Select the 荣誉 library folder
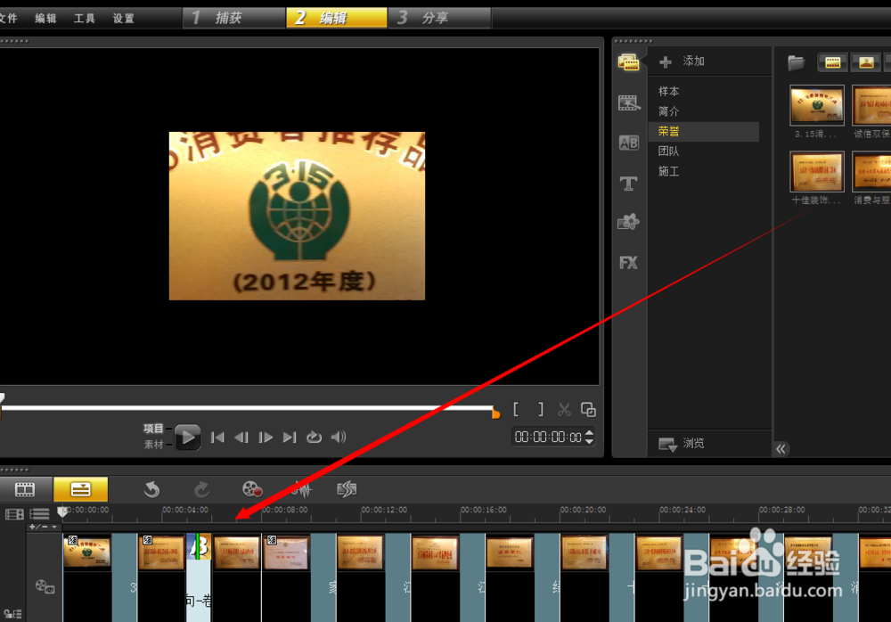The width and height of the screenshot is (891, 622). (704, 131)
